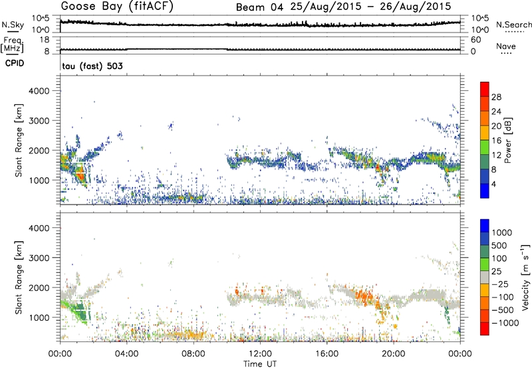
Task: Click the '24' label on Power colorbar
Action: tap(496, 112)
